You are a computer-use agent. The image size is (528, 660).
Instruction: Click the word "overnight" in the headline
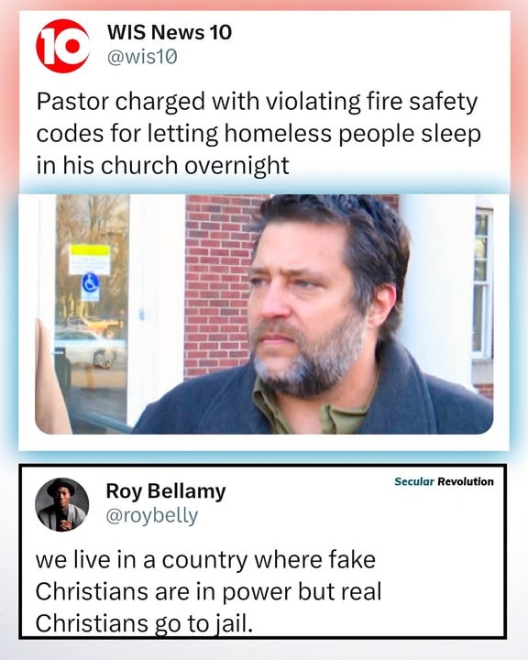(236, 165)
